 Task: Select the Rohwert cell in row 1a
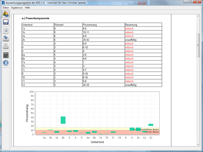[68, 29]
